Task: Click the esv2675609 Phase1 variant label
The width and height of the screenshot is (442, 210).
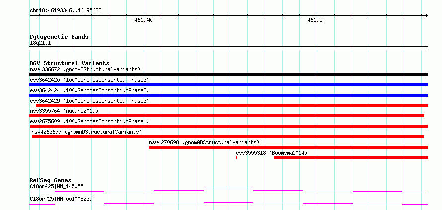Action: click(x=89, y=121)
